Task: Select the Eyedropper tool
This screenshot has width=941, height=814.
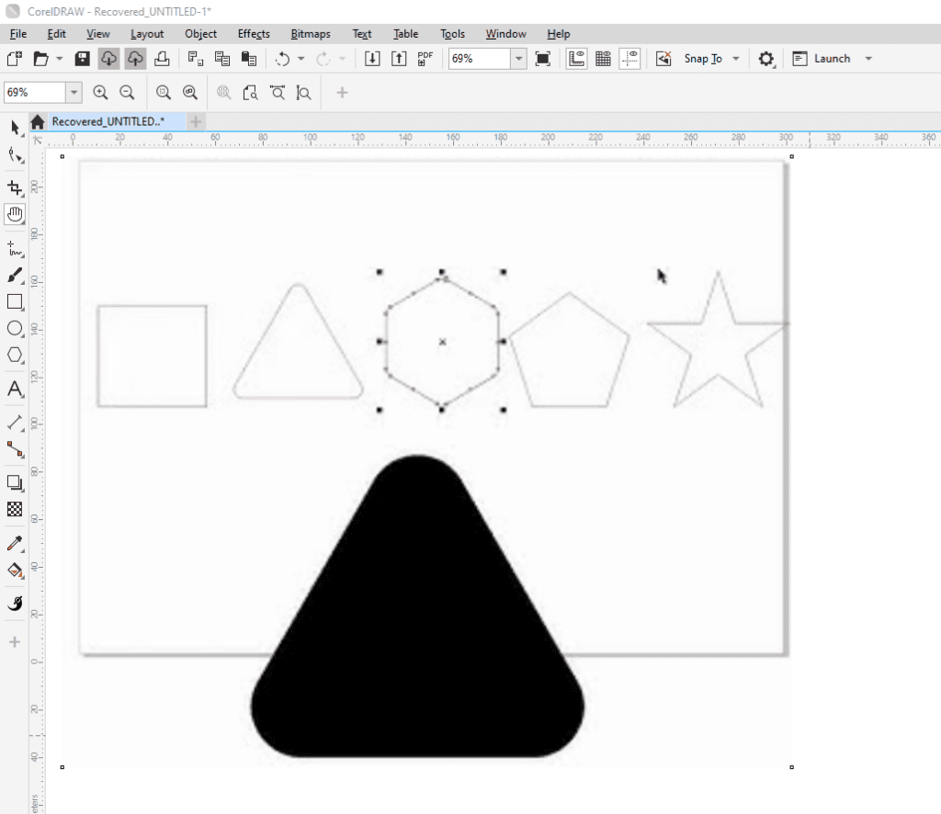Action: pyautogui.click(x=14, y=543)
